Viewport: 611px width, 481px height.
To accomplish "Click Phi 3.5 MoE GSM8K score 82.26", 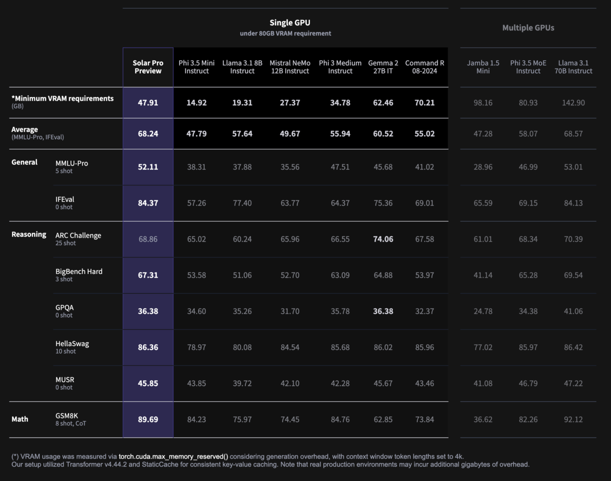I will coord(528,420).
